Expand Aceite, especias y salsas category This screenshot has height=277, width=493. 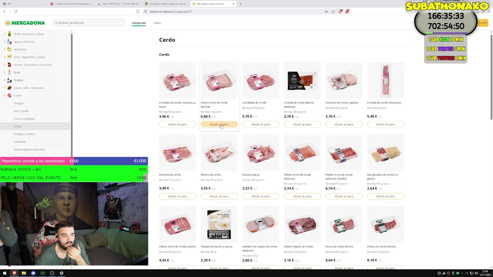point(29,34)
